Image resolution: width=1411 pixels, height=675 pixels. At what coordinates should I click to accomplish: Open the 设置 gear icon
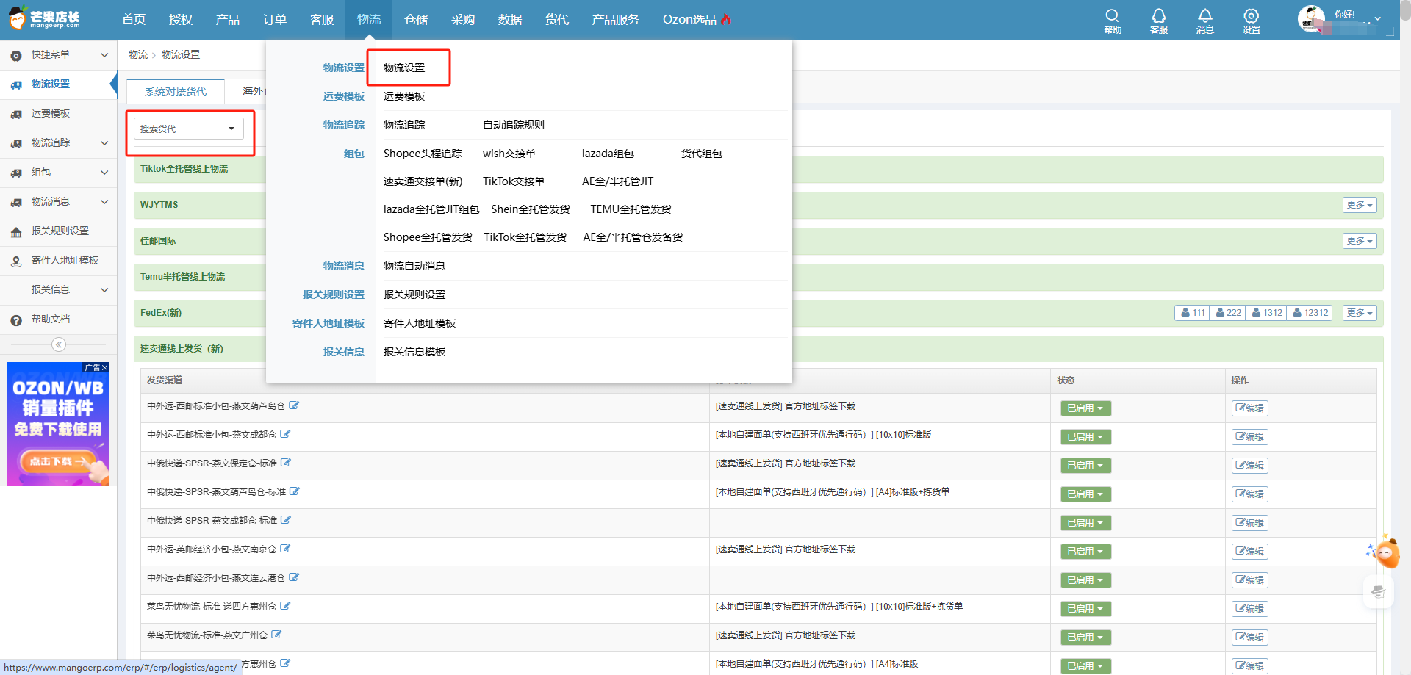pos(1252,21)
